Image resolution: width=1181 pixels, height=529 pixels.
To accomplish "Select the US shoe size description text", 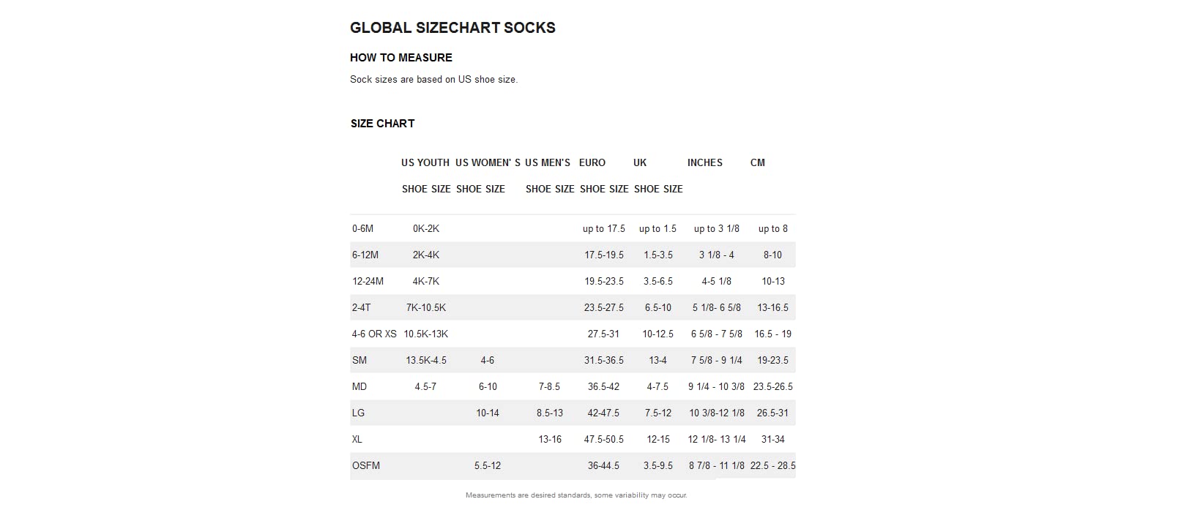I will [433, 79].
